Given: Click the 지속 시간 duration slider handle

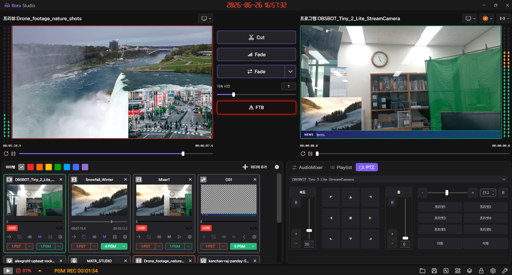Looking at the screenshot, I should point(234,94).
